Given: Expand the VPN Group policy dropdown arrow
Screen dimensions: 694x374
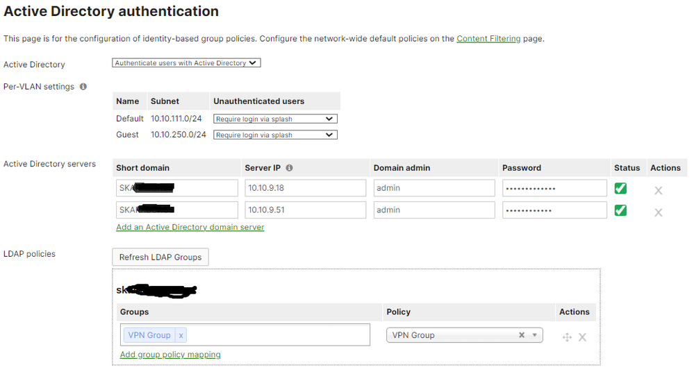Looking at the screenshot, I should point(534,335).
